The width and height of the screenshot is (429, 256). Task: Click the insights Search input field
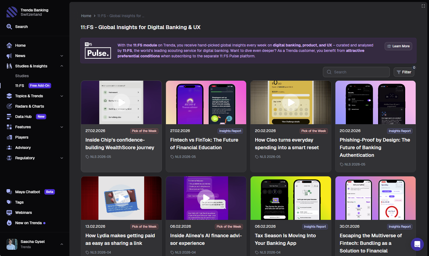[356, 72]
